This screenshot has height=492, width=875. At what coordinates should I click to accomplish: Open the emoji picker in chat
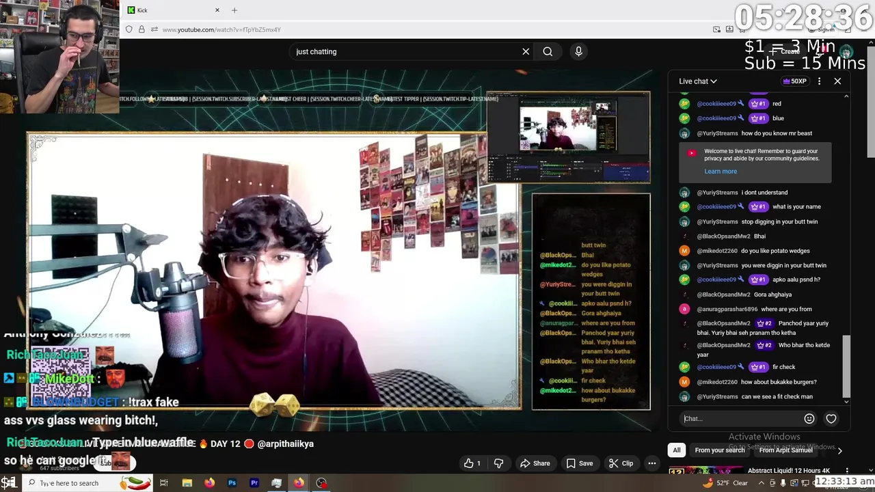click(809, 419)
